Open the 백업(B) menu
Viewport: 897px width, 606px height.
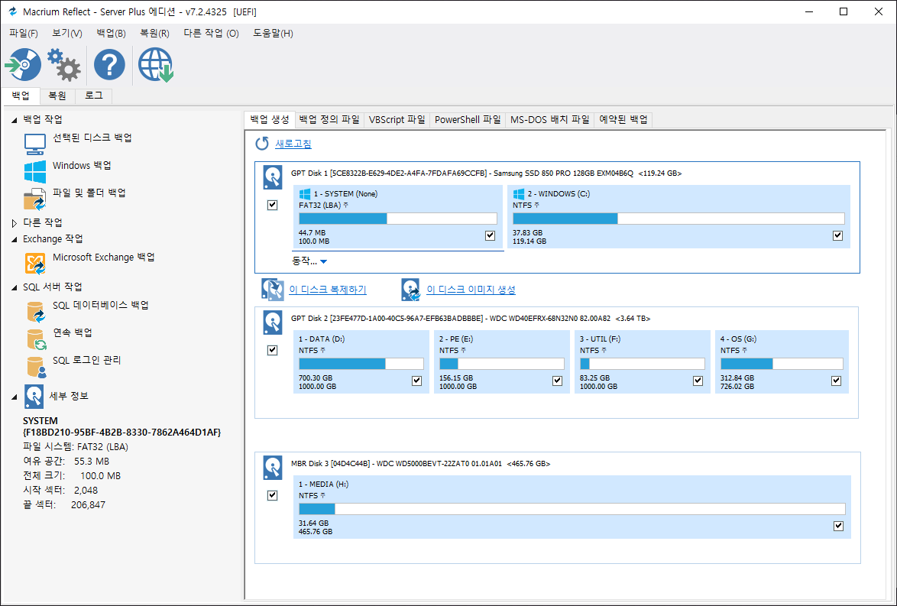(111, 33)
